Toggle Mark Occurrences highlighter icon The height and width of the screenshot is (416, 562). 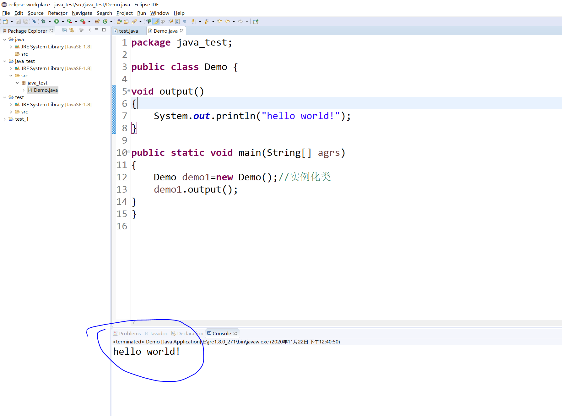(x=156, y=21)
